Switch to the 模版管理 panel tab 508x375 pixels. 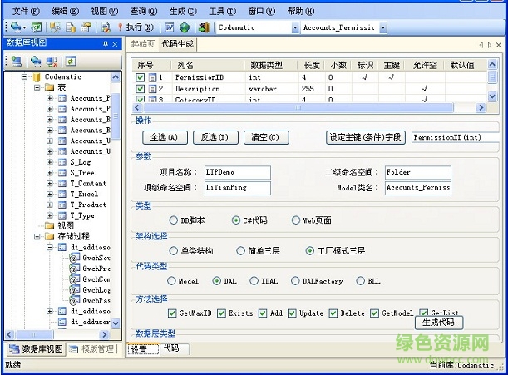93,349
